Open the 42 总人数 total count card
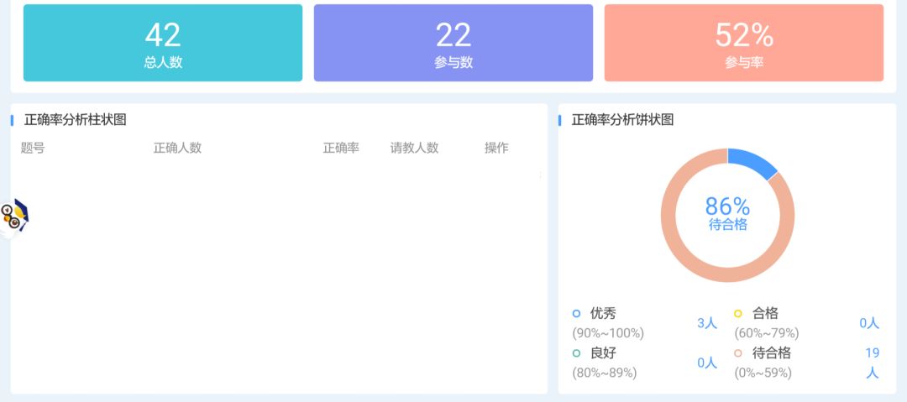 (163, 43)
